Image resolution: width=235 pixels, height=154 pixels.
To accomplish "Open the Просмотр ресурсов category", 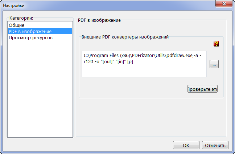I will (30, 37).
